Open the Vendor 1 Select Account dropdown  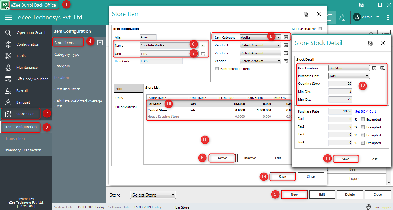[x=260, y=45]
